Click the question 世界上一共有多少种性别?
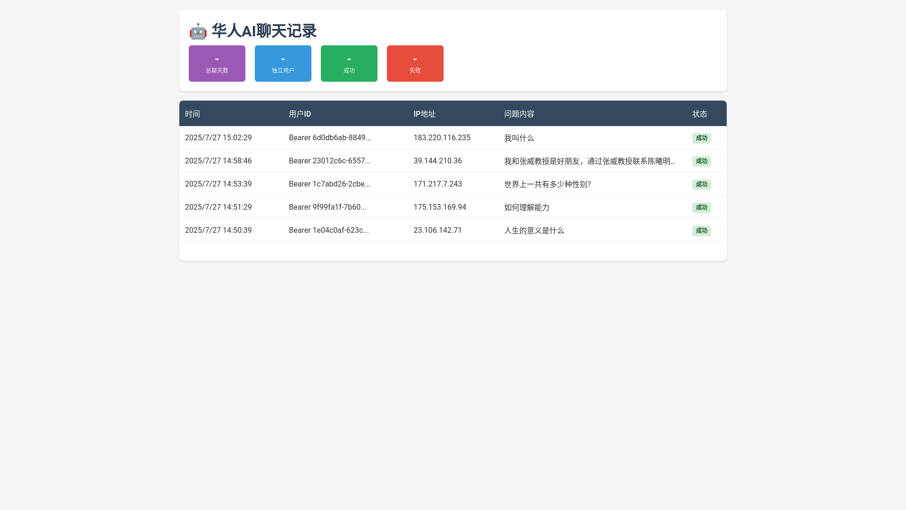 (x=547, y=184)
